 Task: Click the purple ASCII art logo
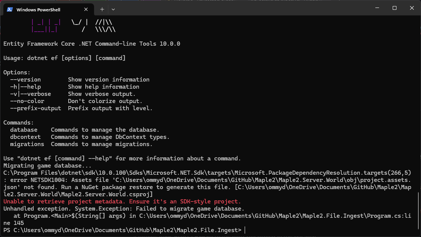pos(45,26)
